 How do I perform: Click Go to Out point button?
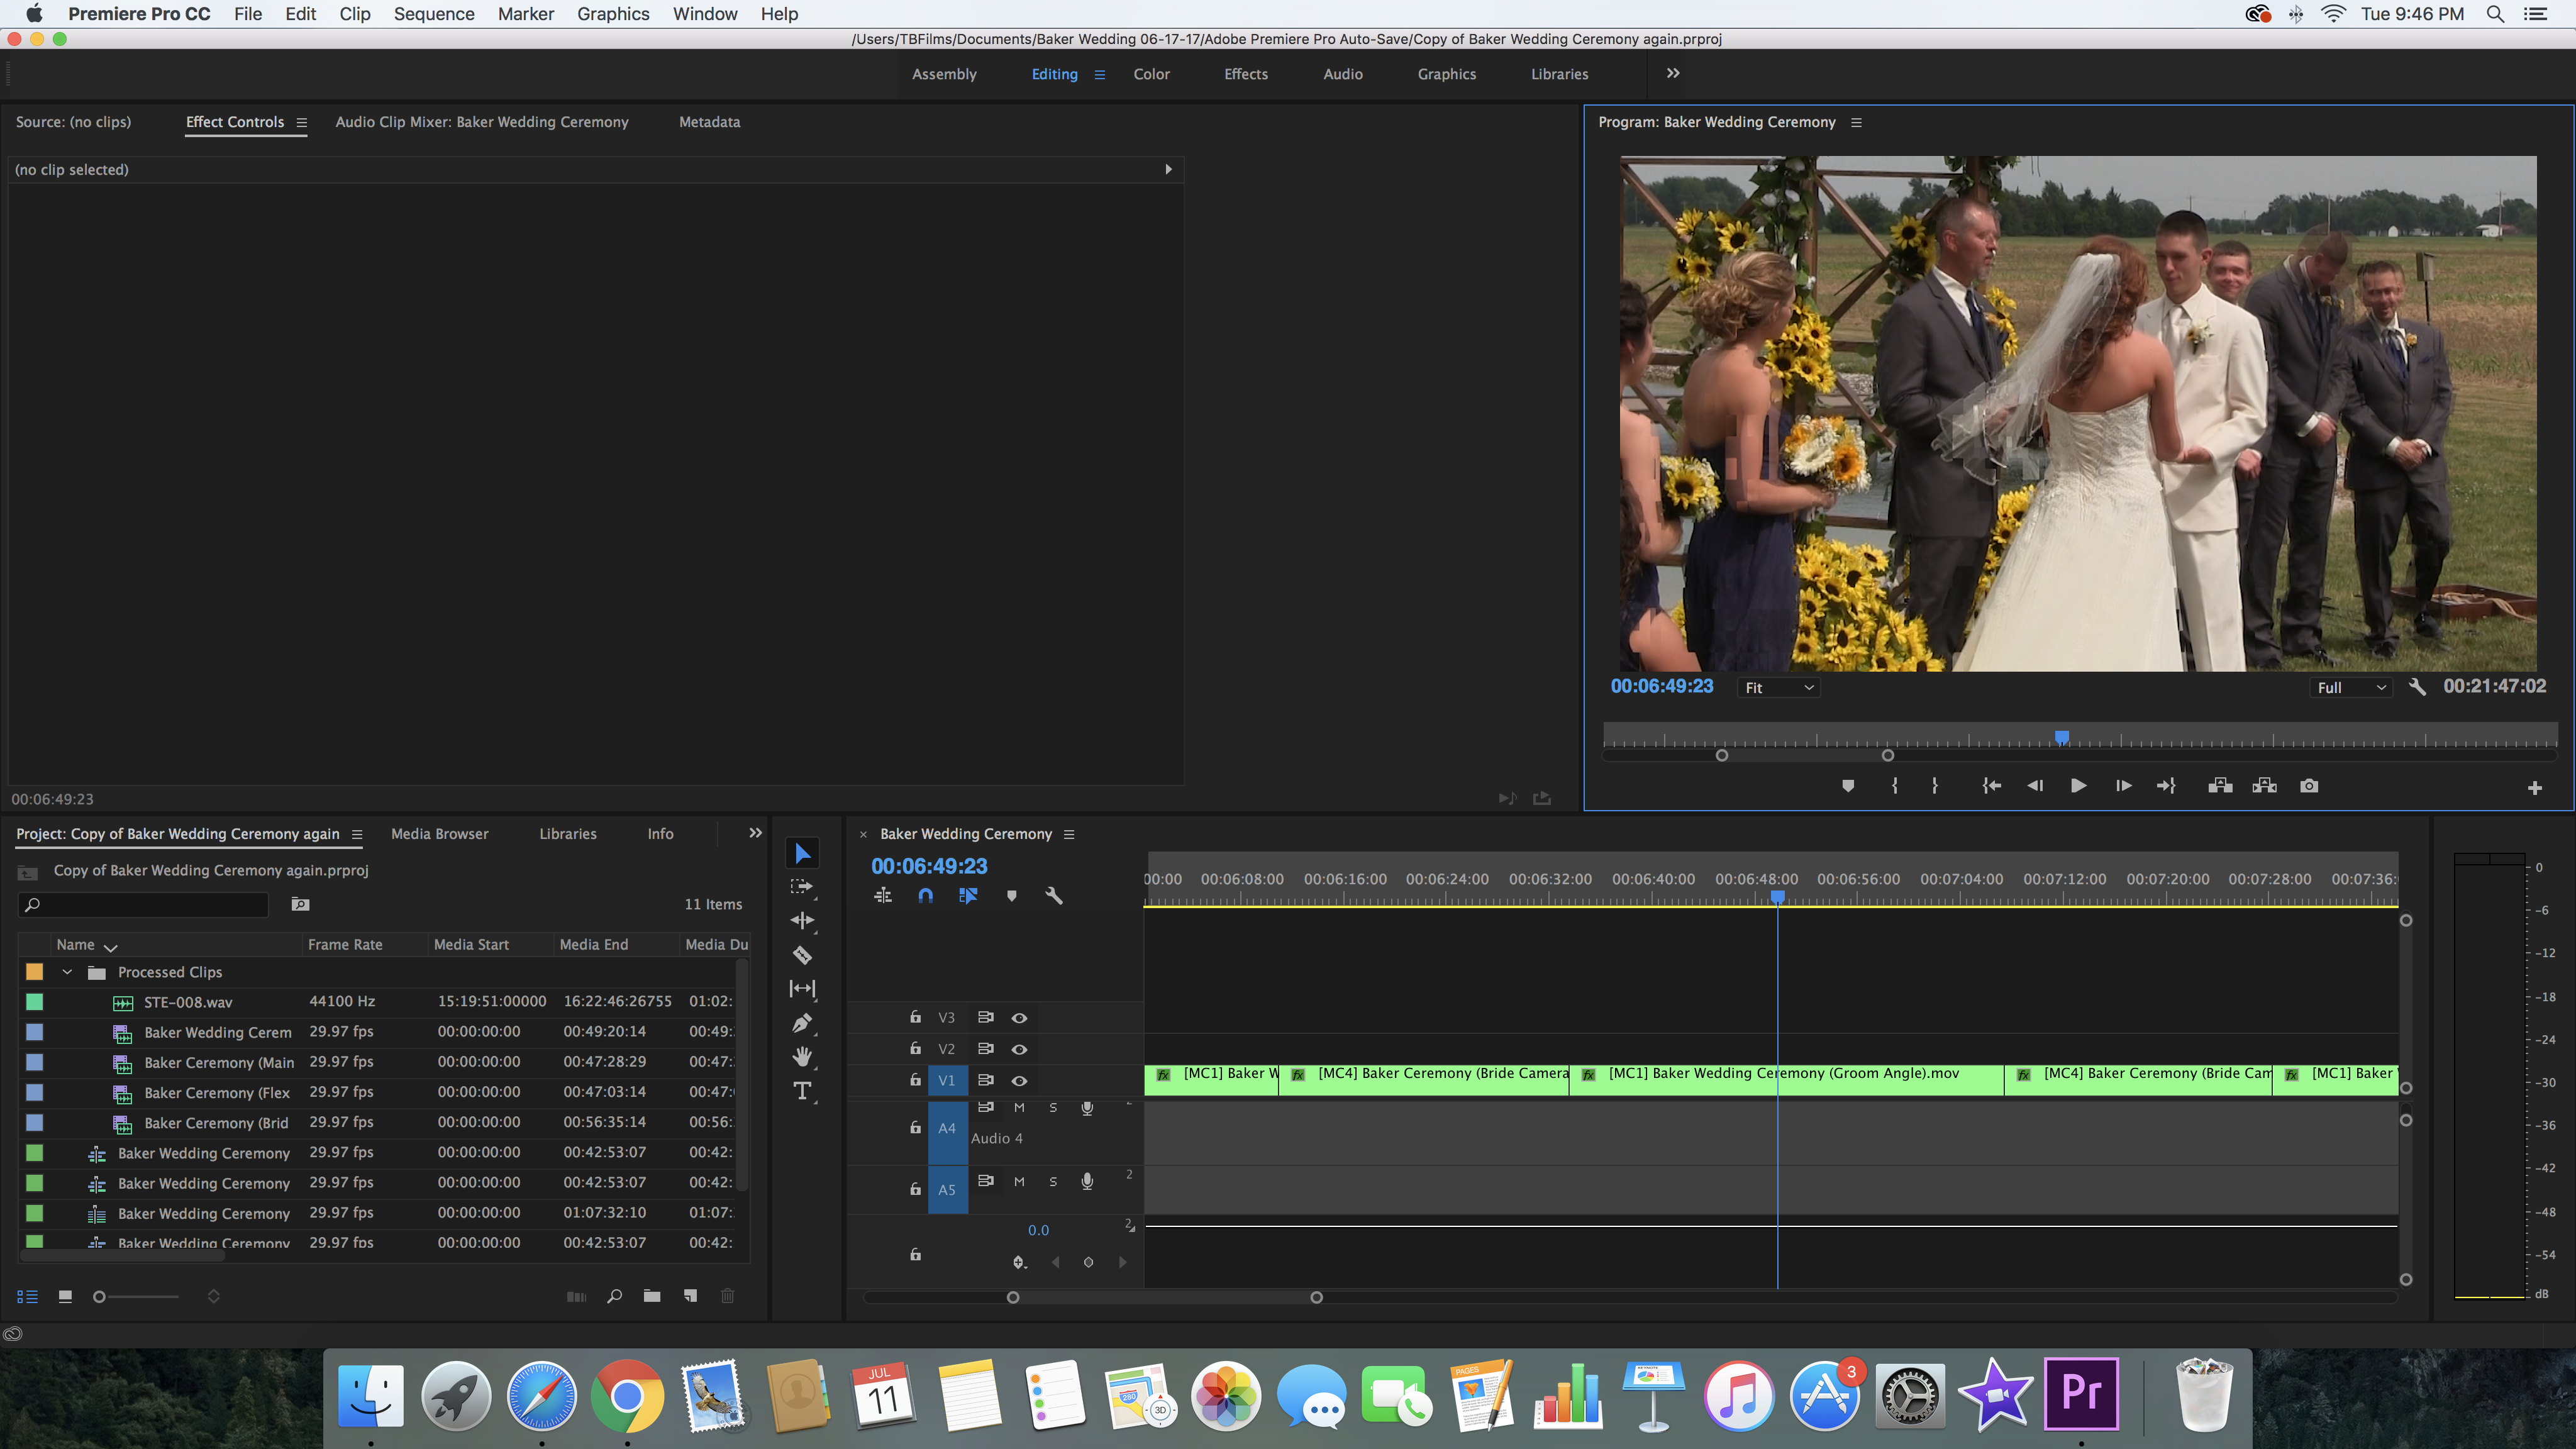pyautogui.click(x=2166, y=786)
